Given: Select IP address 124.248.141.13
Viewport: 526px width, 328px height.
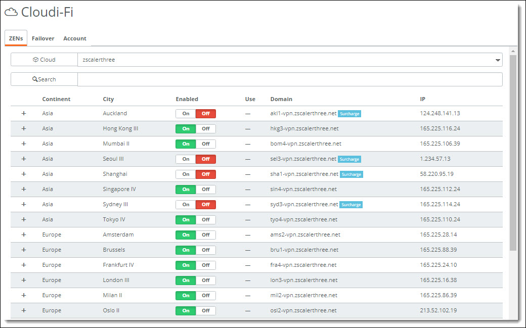Looking at the screenshot, I should [440, 113].
